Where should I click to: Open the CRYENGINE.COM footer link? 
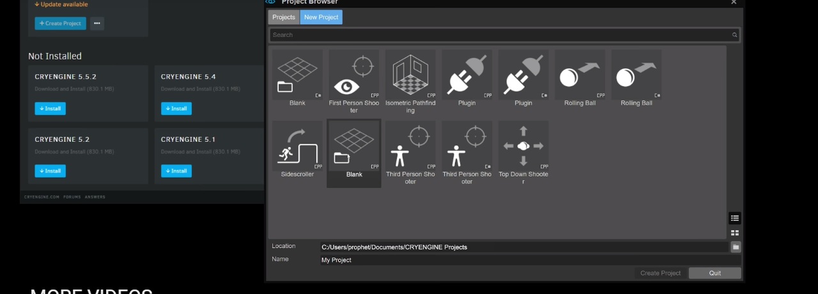tap(42, 197)
